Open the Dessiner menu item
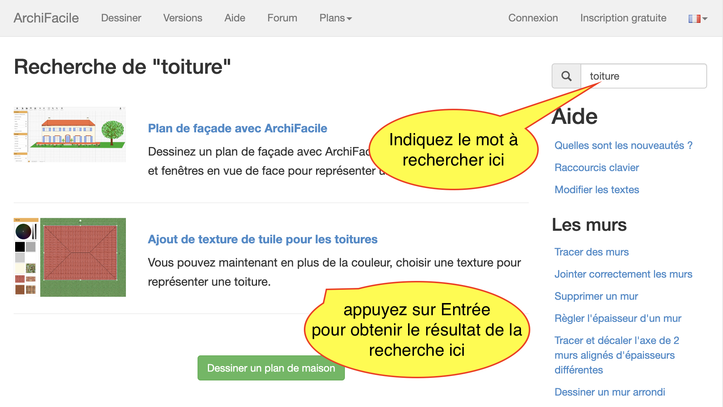 point(121,18)
